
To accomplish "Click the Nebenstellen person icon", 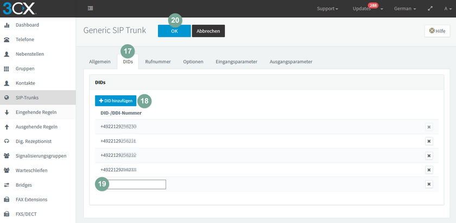I will 7,54.
